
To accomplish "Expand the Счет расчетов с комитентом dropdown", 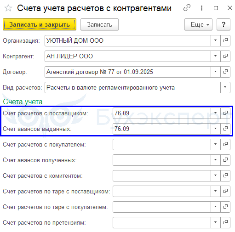I will point(216,175).
